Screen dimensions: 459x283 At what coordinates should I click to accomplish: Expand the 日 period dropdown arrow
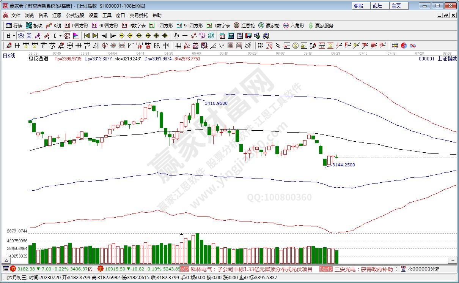pos(14,36)
